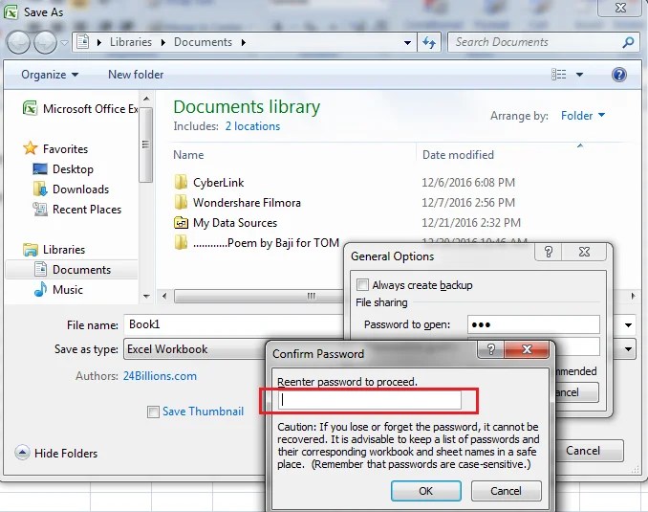Open the recent locations dropdown beside nav arrows
Viewport: 648px width, 512px height.
64,43
